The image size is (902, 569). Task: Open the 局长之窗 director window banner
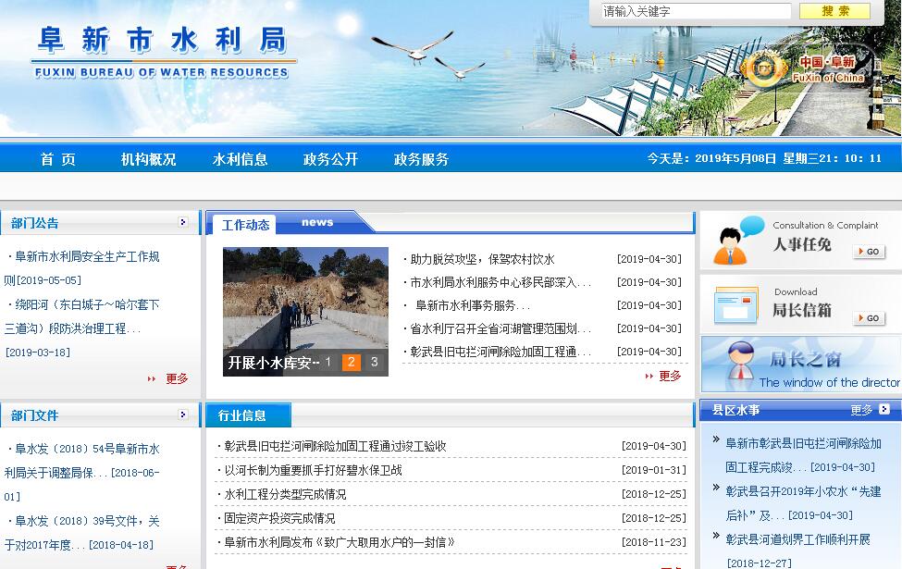tap(800, 364)
